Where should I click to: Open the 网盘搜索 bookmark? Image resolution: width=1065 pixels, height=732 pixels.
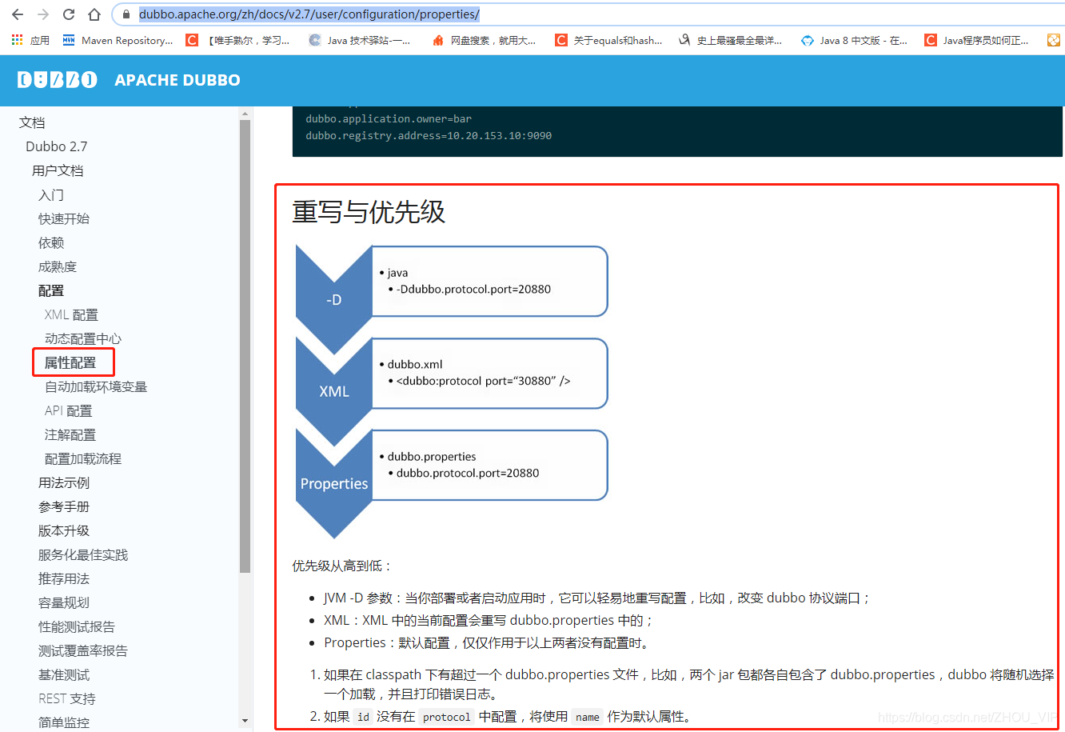click(x=484, y=40)
